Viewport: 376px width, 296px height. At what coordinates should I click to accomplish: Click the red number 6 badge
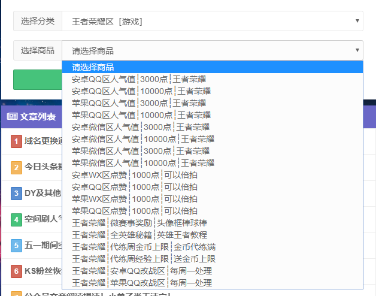click(16, 271)
